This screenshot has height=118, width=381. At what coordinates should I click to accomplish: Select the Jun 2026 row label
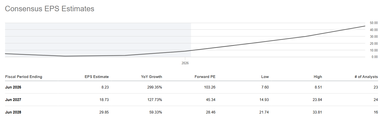click(13, 87)
